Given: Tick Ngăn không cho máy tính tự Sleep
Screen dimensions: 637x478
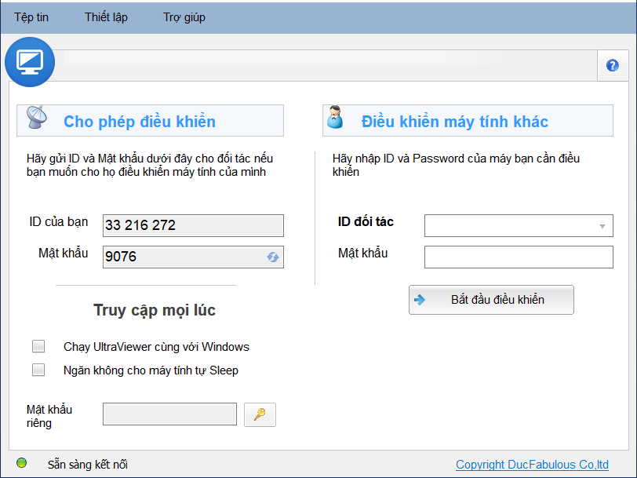Looking at the screenshot, I should click(x=38, y=370).
